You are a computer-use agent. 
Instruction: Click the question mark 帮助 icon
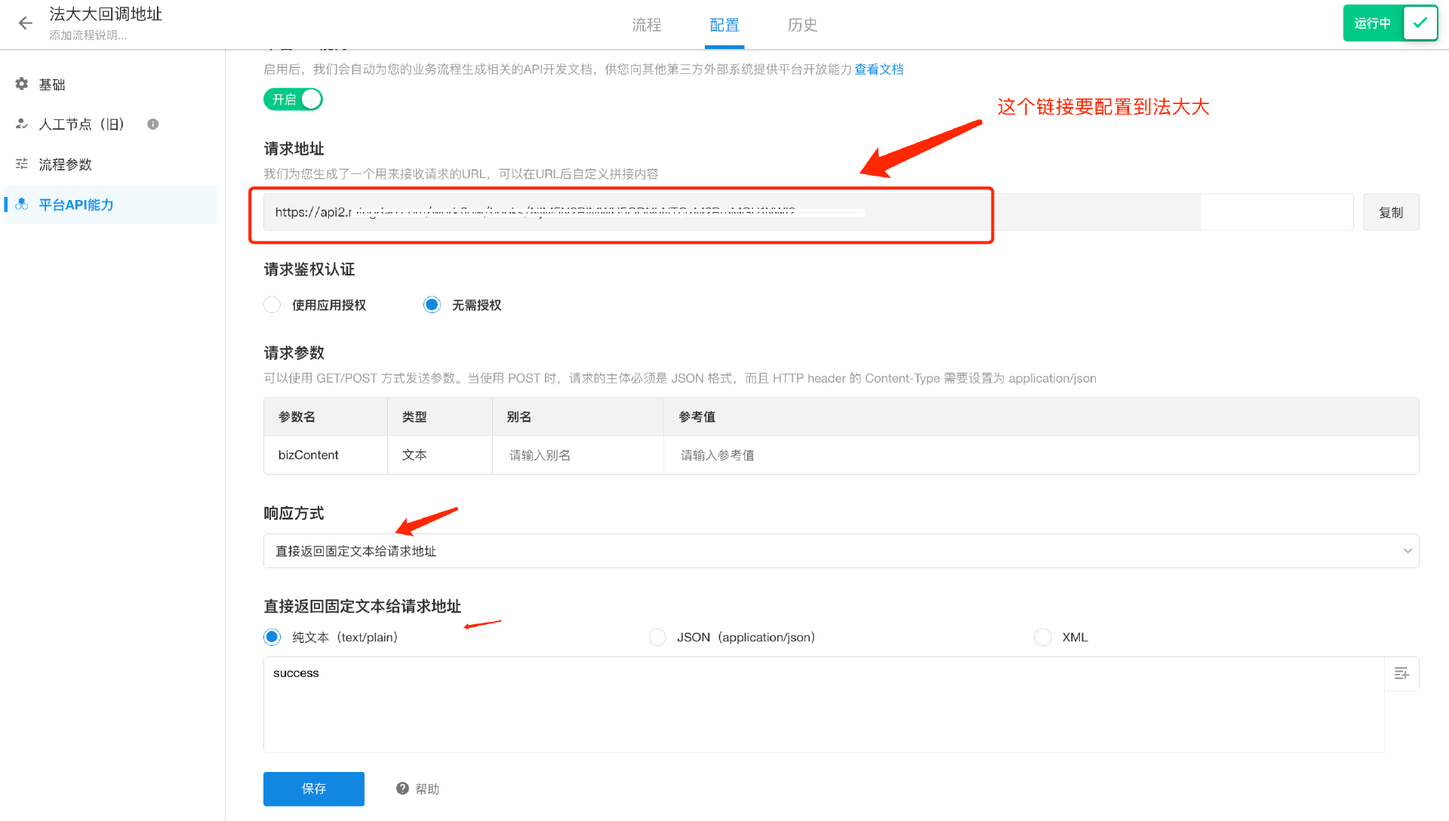click(402, 789)
